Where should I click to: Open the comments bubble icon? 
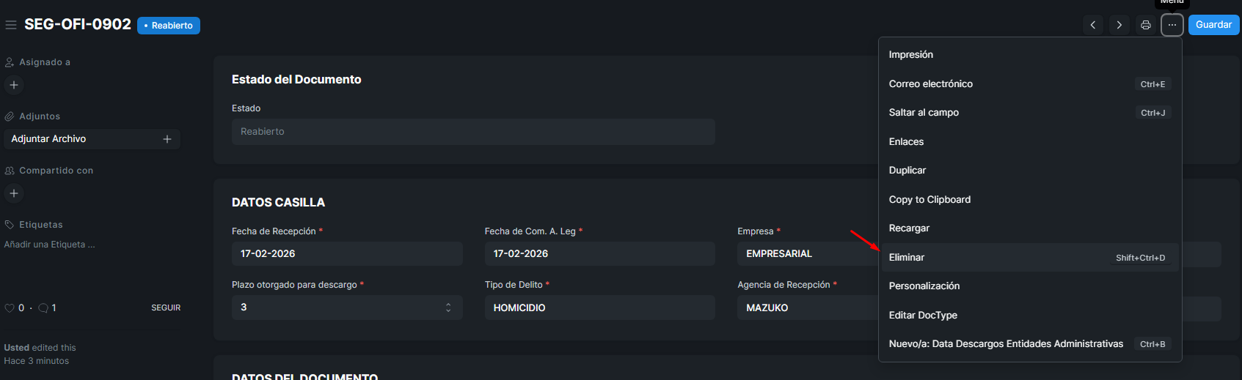click(43, 308)
